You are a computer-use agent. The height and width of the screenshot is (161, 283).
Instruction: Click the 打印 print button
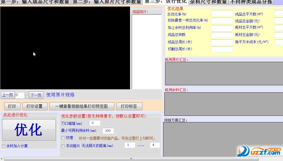coord(12,106)
